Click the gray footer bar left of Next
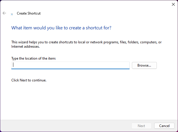Viewport: 178px width, 132px height. [x=66, y=126]
